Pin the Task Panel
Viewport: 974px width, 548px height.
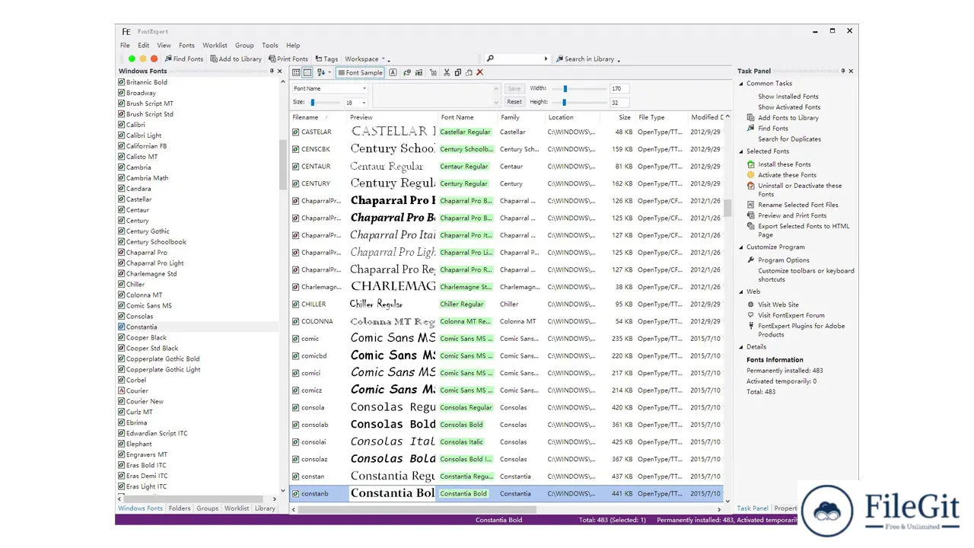pyautogui.click(x=842, y=71)
